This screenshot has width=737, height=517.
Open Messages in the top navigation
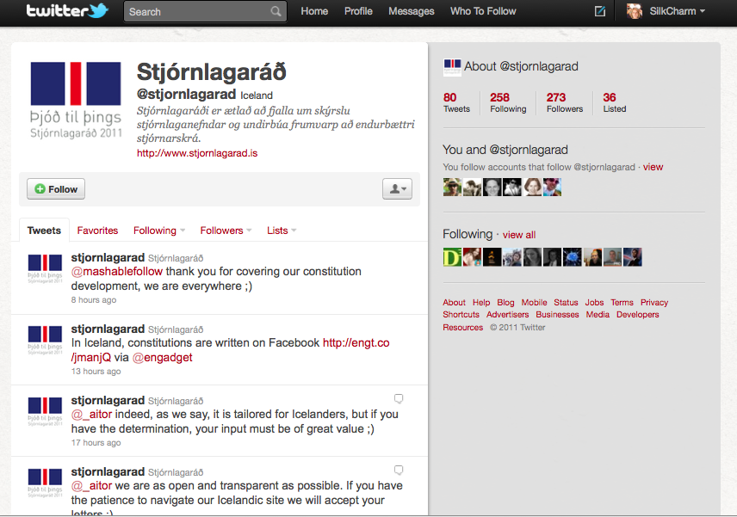pos(412,11)
